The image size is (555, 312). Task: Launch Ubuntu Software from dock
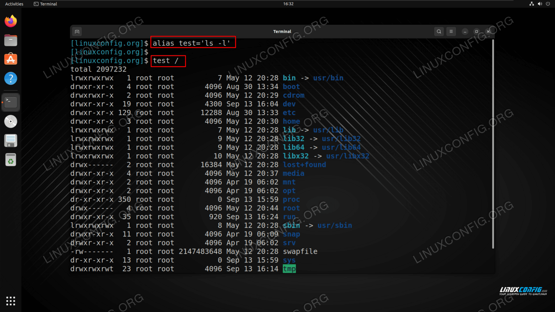click(11, 59)
